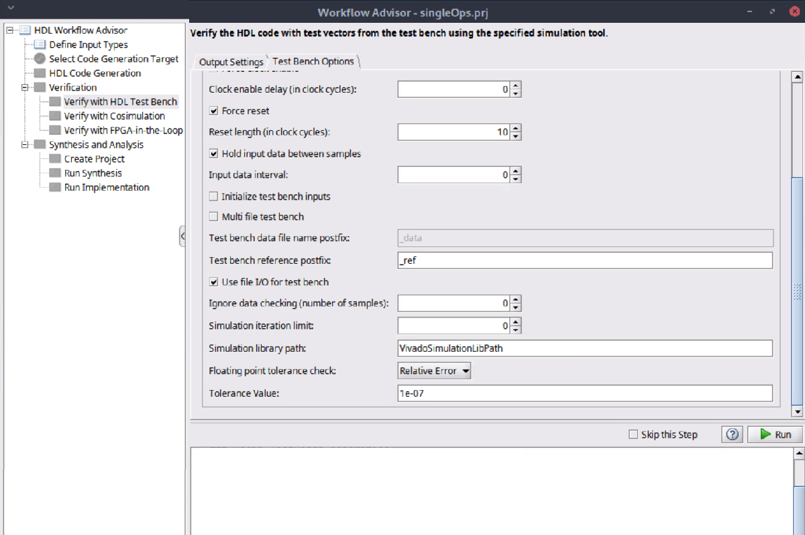Switch to the Output Settings tab

click(x=231, y=62)
